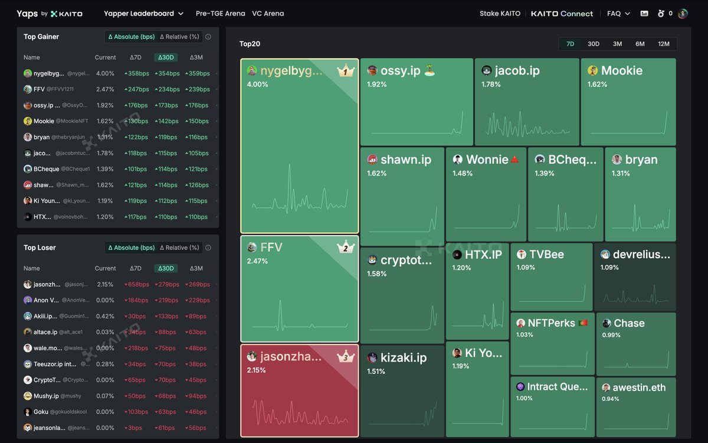Click the Stake KAITO link
The height and width of the screenshot is (443, 708).
[x=500, y=13]
